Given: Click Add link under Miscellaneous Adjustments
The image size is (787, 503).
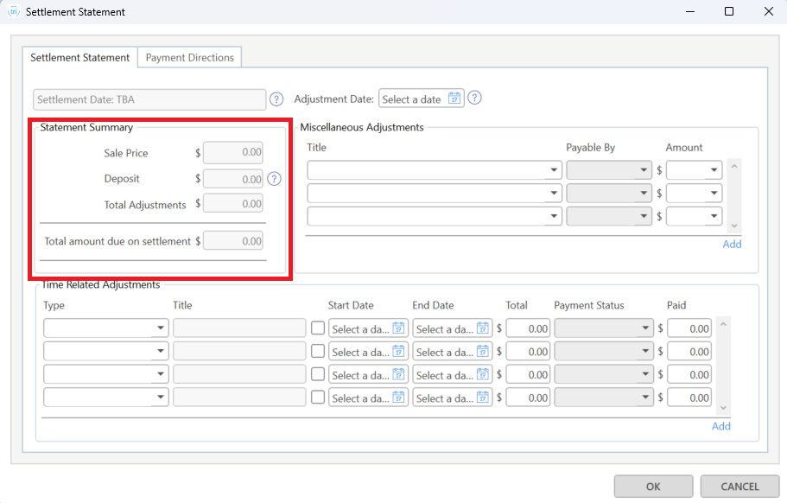Looking at the screenshot, I should click(x=732, y=244).
